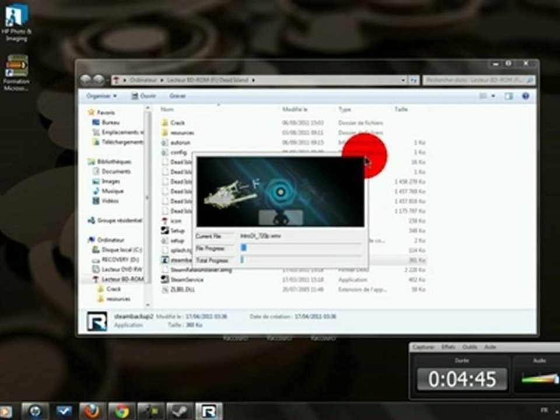Refresh the address bar location
The image size is (560, 420).
tap(414, 80)
